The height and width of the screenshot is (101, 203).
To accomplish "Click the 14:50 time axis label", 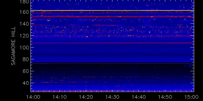I will point(165,97).
